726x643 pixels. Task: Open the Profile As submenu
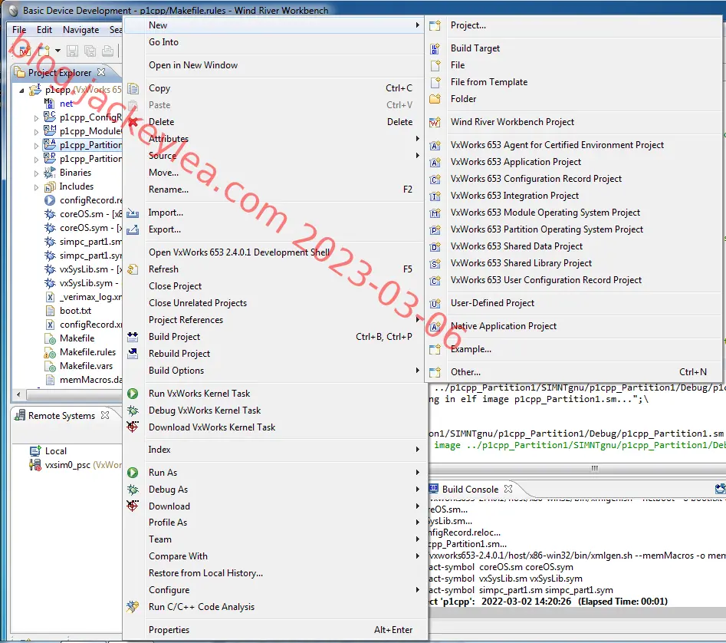(x=284, y=522)
